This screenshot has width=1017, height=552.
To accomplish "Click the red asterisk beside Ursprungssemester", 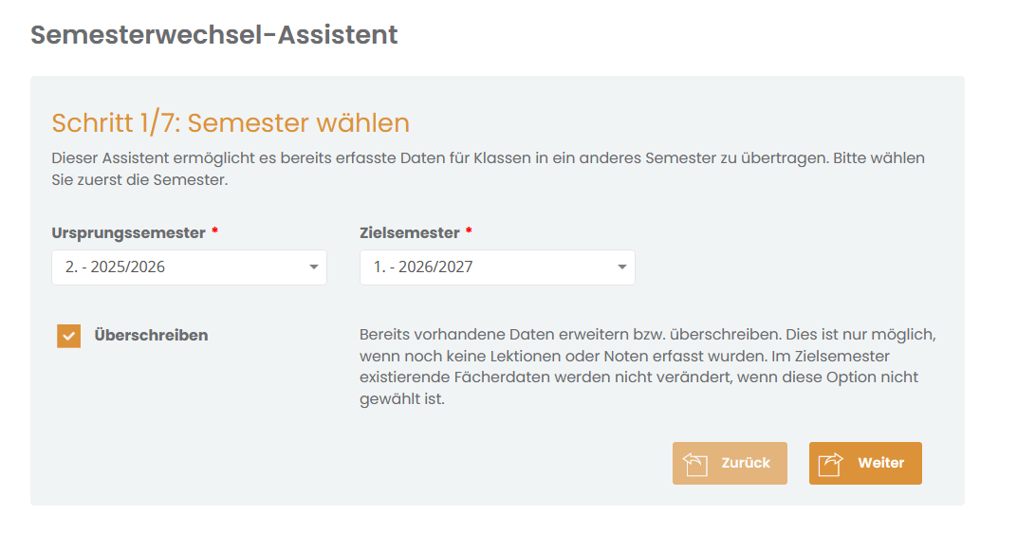I will click(214, 230).
